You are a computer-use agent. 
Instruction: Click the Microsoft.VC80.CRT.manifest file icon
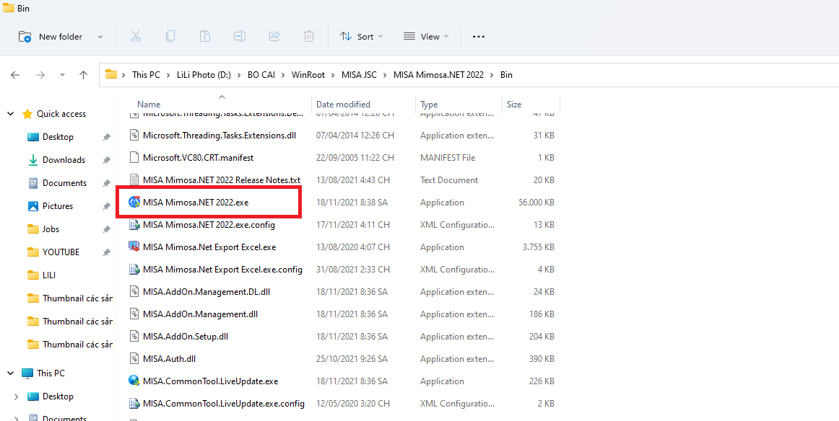pos(134,158)
